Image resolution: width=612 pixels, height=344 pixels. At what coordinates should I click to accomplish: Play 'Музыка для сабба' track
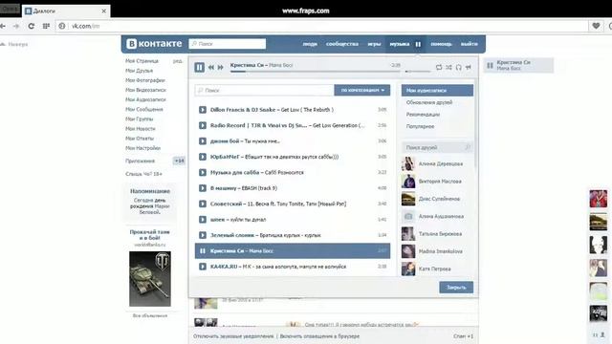click(x=203, y=172)
